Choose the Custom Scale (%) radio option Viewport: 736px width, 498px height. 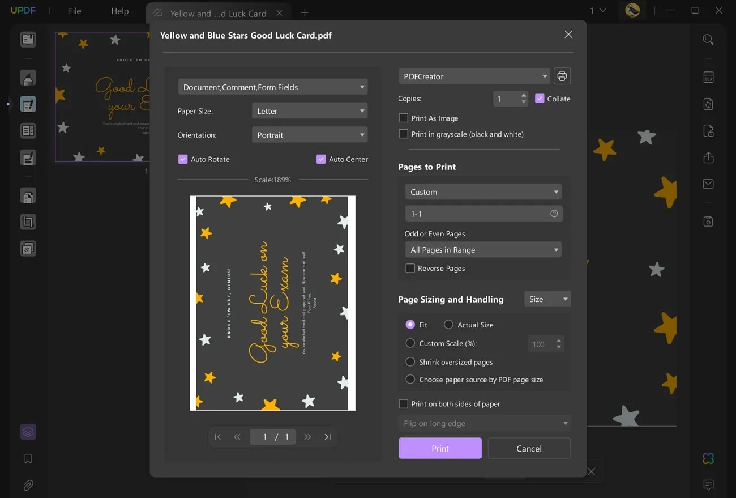click(410, 343)
